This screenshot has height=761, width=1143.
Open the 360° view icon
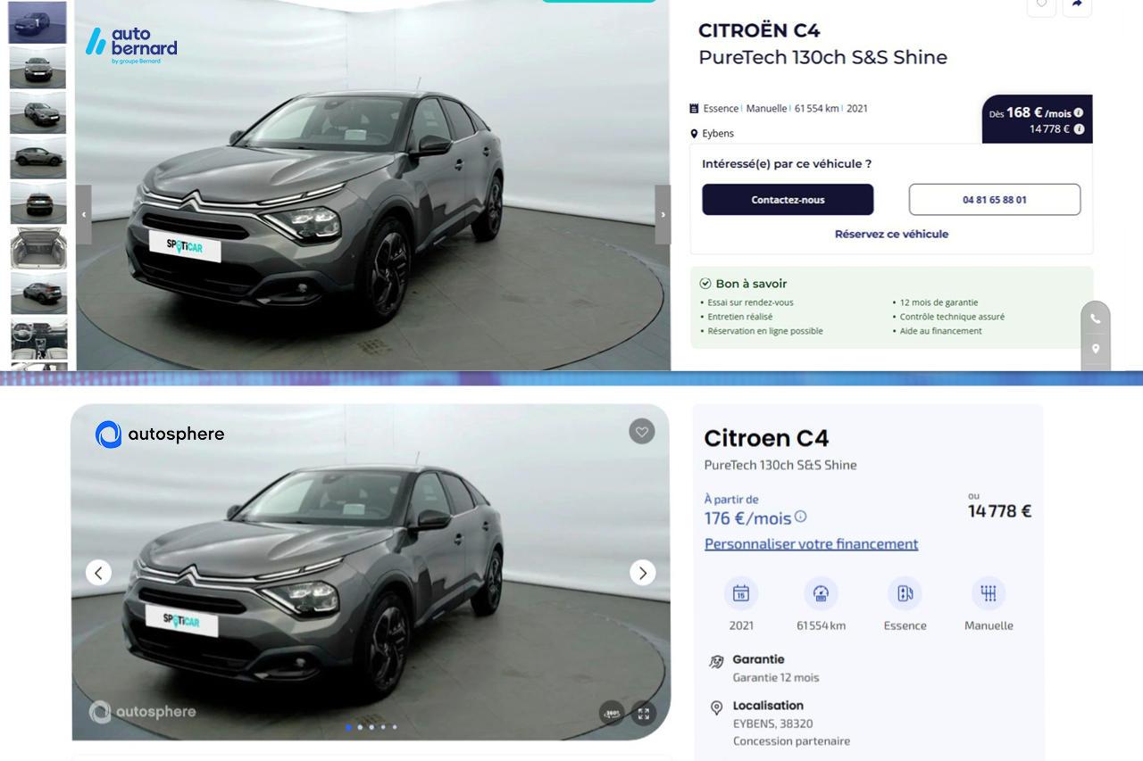[612, 714]
